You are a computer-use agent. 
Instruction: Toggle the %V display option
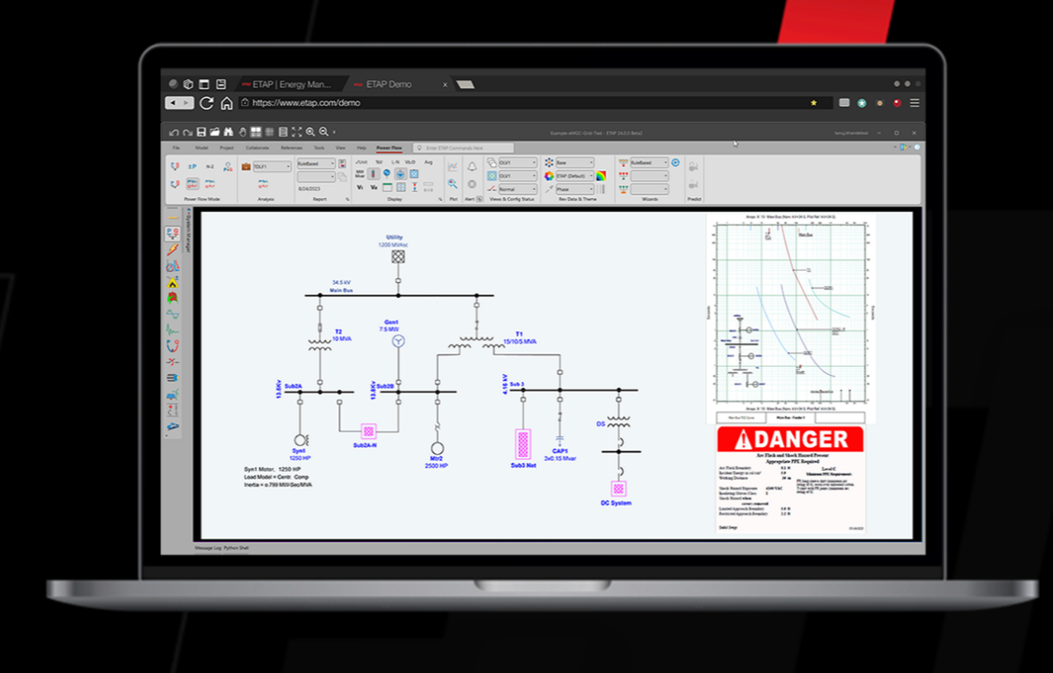click(379, 162)
